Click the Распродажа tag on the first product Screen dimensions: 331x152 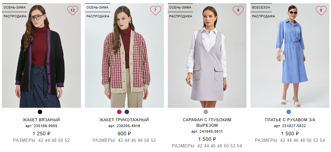15,16
